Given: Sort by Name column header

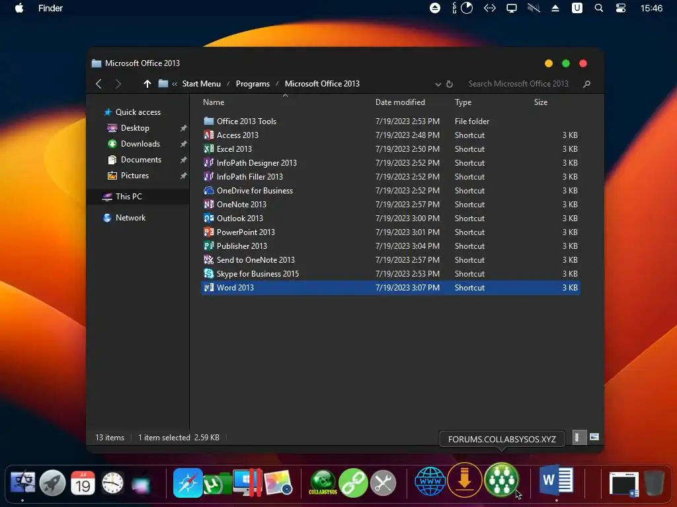Looking at the screenshot, I should click(214, 102).
